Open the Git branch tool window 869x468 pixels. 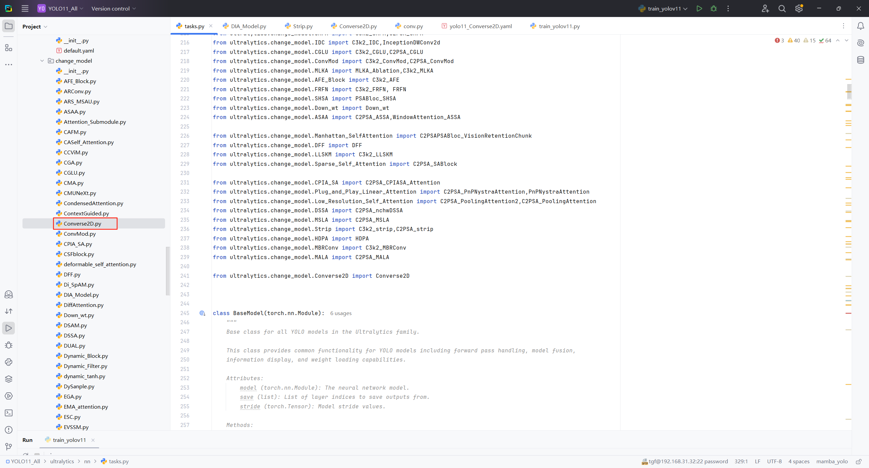9,447
